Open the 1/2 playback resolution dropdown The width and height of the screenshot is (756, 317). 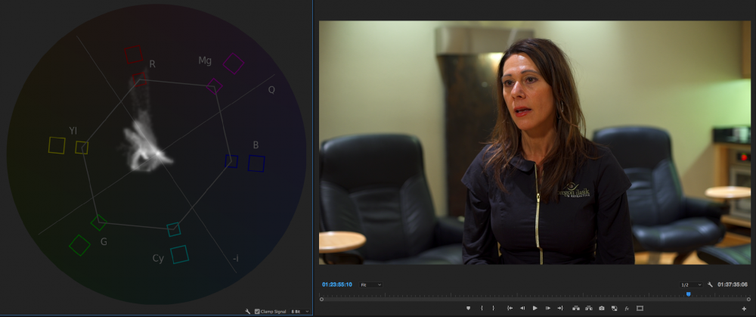(x=691, y=284)
